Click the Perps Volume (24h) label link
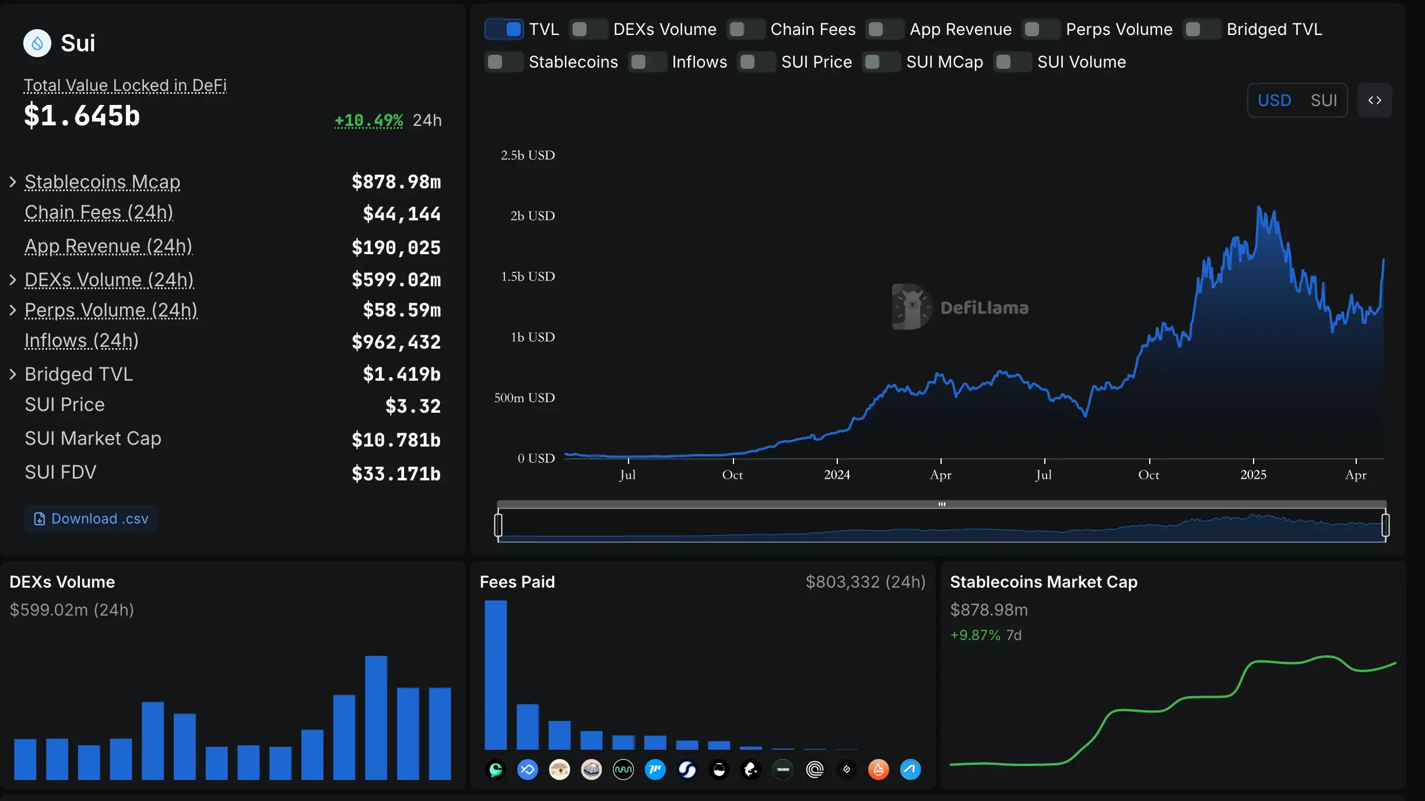This screenshot has width=1425, height=801. [111, 310]
